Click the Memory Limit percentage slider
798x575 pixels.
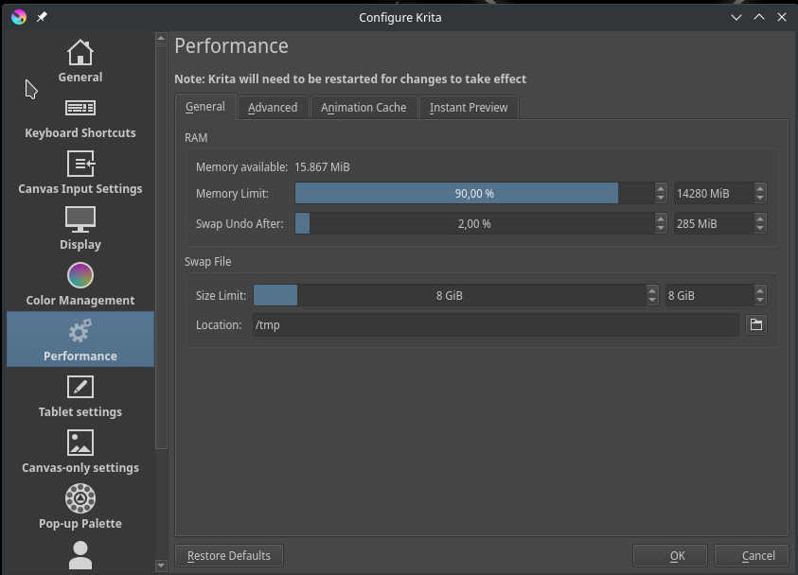[473, 193]
